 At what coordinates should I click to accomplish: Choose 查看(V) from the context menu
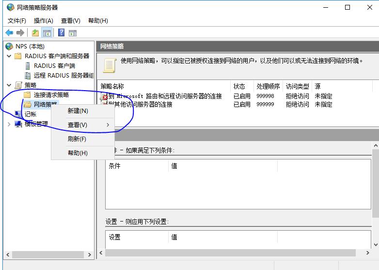83,125
